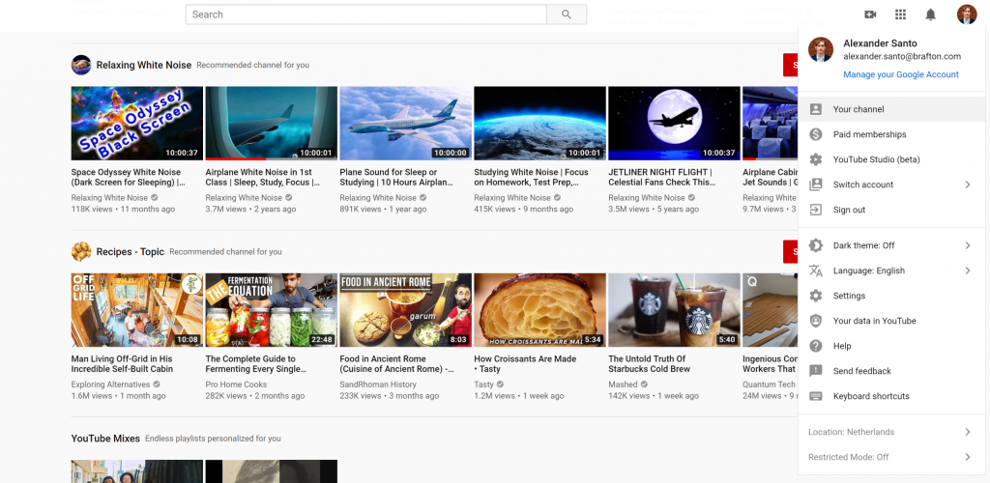Image resolution: width=990 pixels, height=483 pixels.
Task: Open the Relaxing White Noise channel title
Action: point(143,65)
